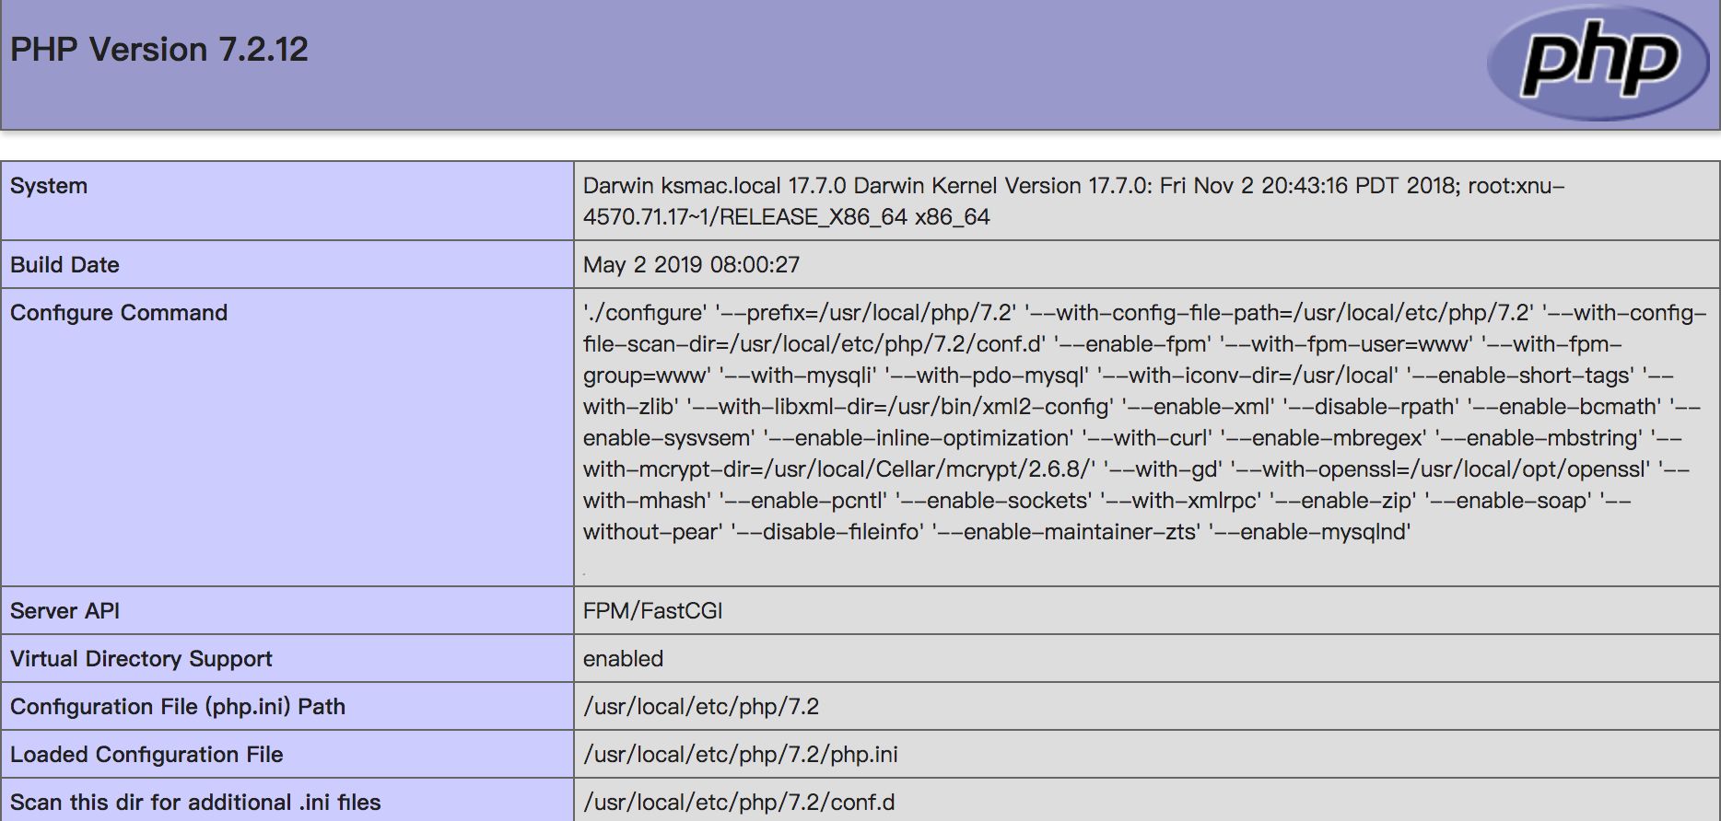Click the 'Loaded Configuration File' label
This screenshot has width=1721, height=821.
[146, 755]
